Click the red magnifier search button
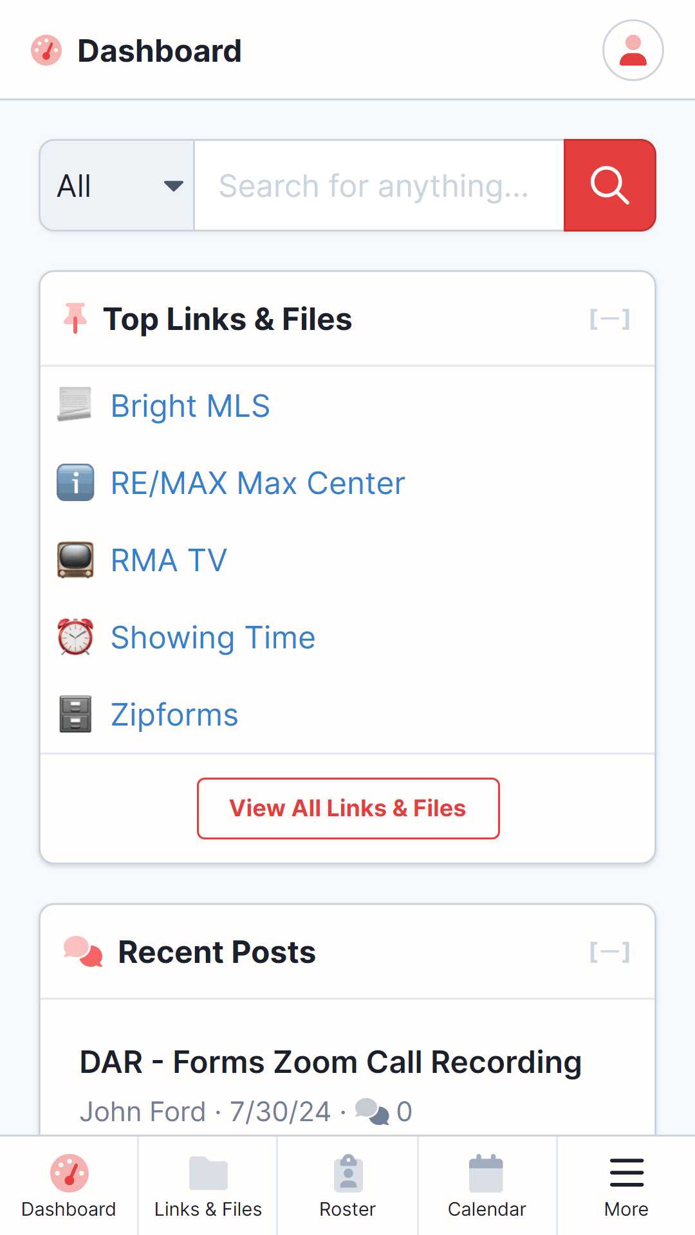The height and width of the screenshot is (1235, 695). [x=609, y=185]
